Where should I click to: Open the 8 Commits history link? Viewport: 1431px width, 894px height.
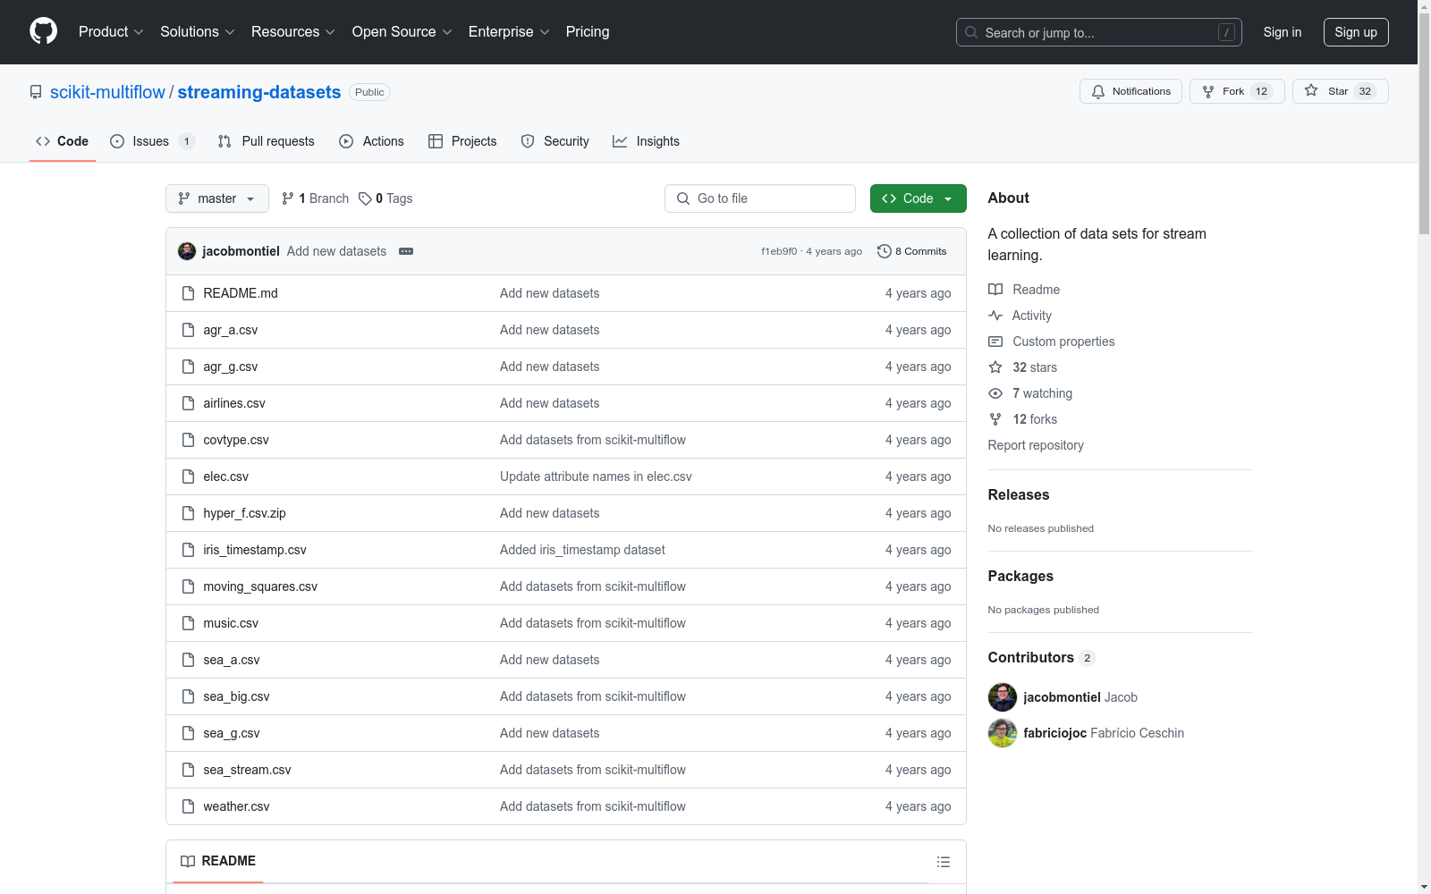tap(912, 251)
